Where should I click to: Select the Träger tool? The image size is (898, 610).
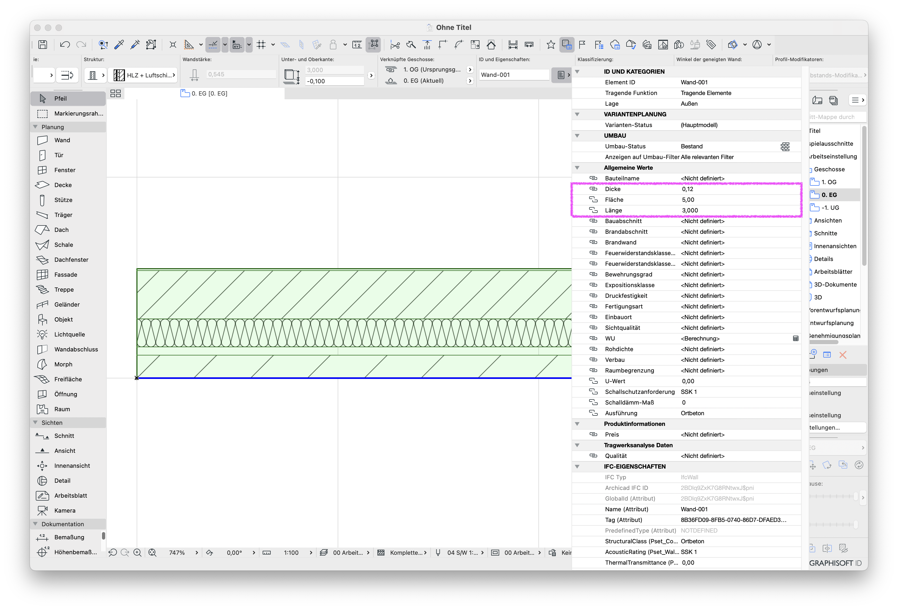[x=68, y=215]
